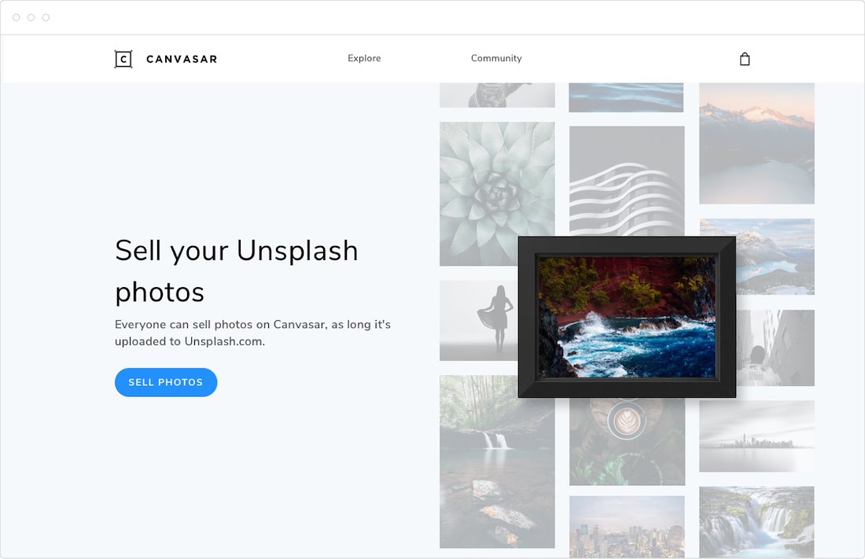
Task: Click the Canvasar square C logo icon
Action: pyautogui.click(x=123, y=59)
